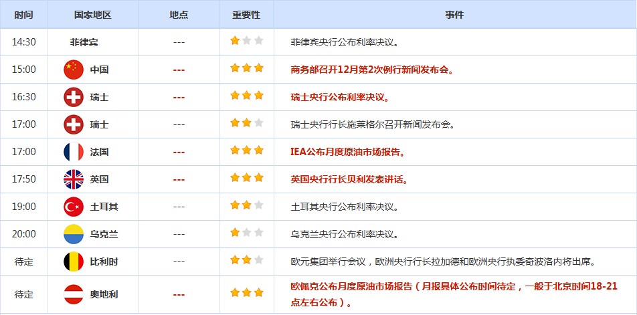Open the IEA monthly oil report event
The image size is (637, 315).
tap(348, 152)
